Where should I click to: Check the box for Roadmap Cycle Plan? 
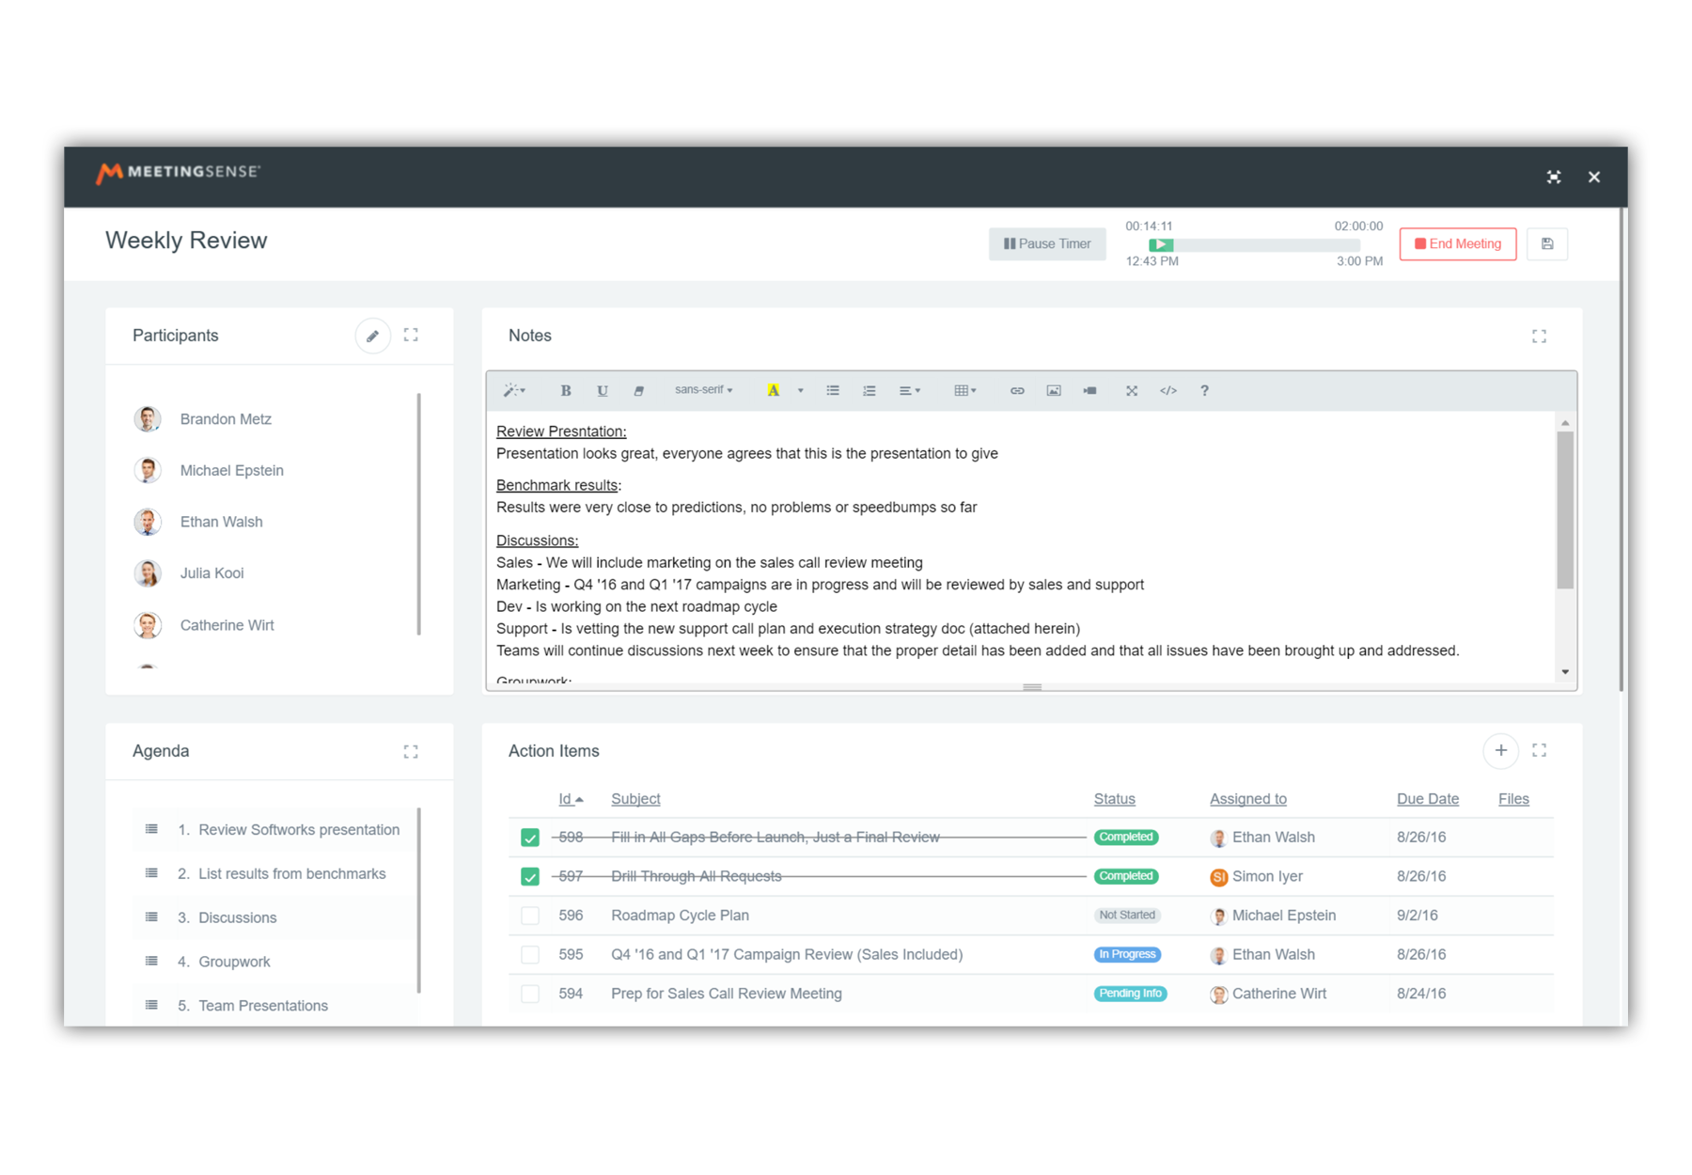(x=530, y=916)
